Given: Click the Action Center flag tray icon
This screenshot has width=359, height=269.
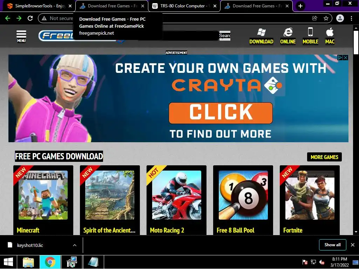Looking at the screenshot, I should pos(305,262).
